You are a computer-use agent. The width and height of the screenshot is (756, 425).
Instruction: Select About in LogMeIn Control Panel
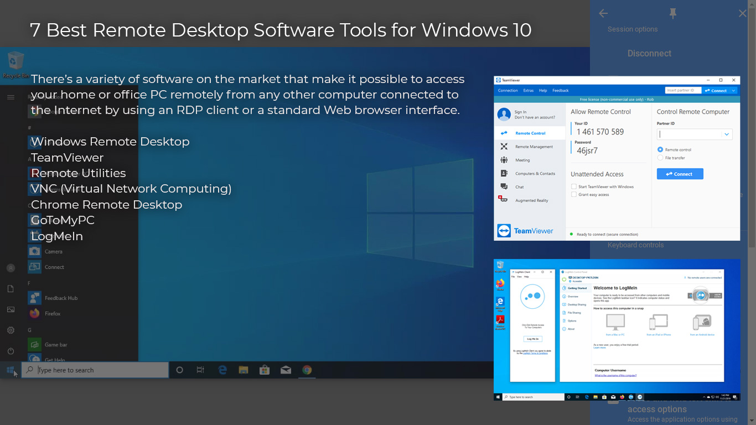pos(569,329)
